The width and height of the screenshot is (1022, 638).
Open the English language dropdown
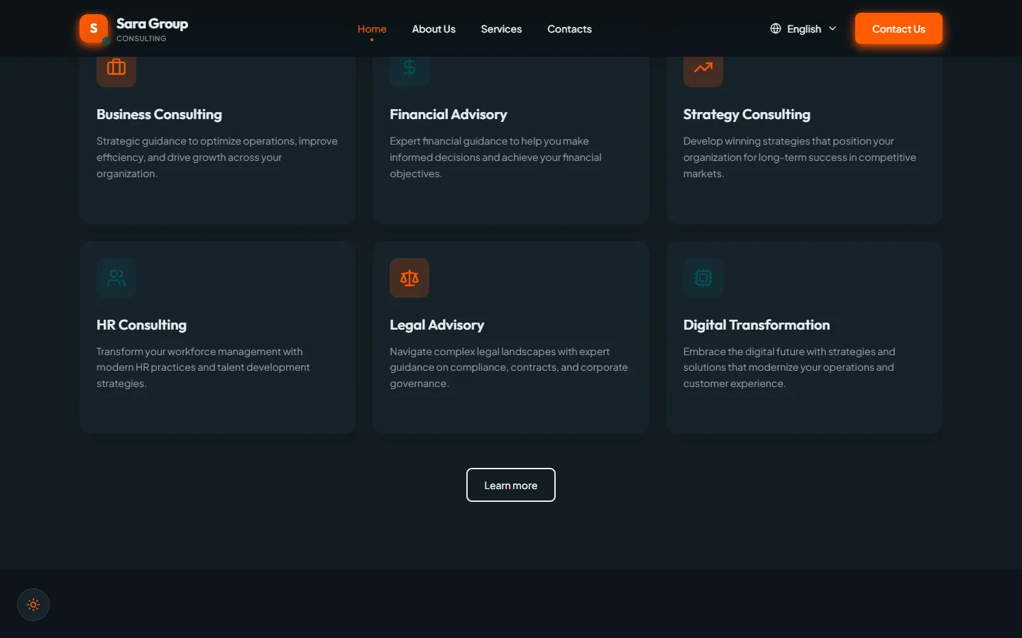coord(803,28)
